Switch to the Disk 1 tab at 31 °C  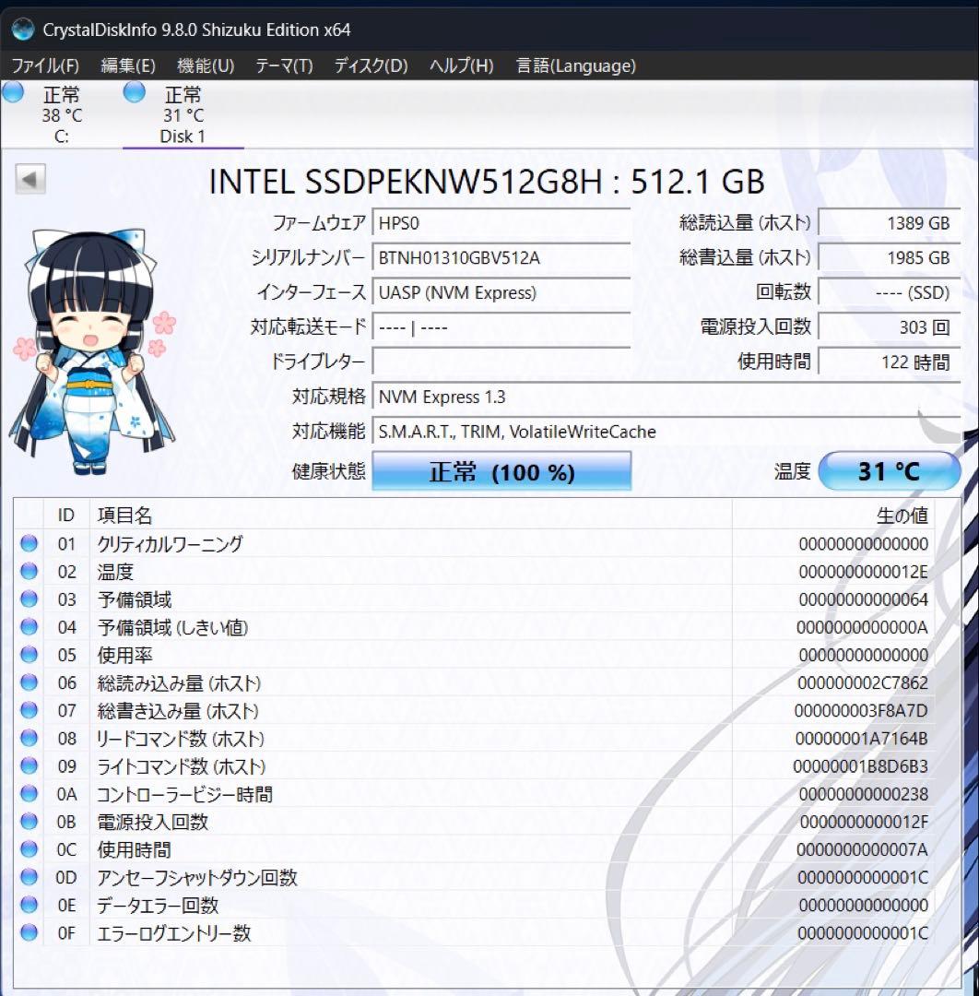point(183,114)
